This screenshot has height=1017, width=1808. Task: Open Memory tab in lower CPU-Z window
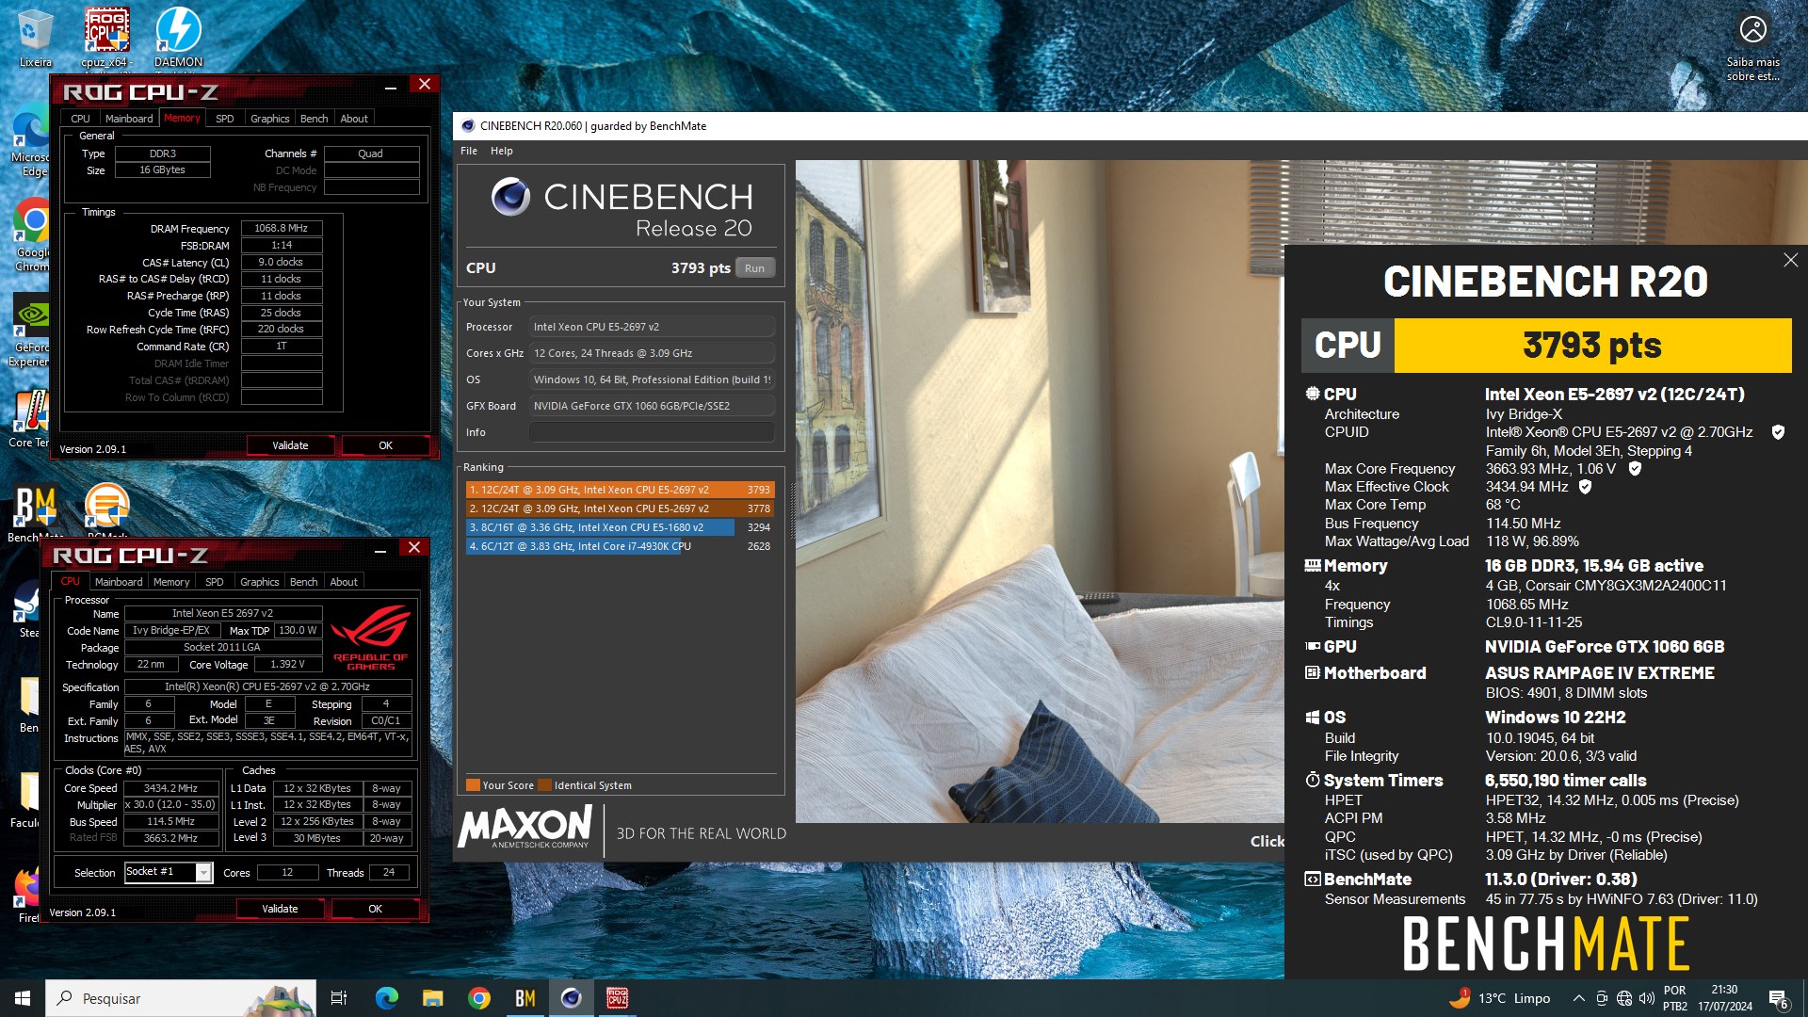click(171, 582)
